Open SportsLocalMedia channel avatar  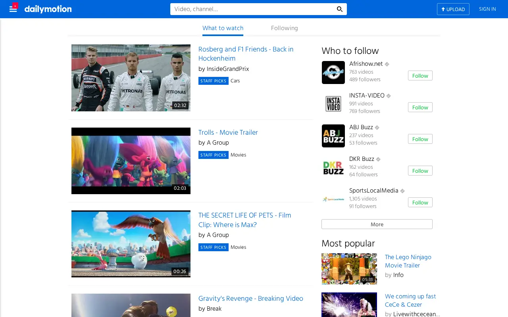click(333, 199)
